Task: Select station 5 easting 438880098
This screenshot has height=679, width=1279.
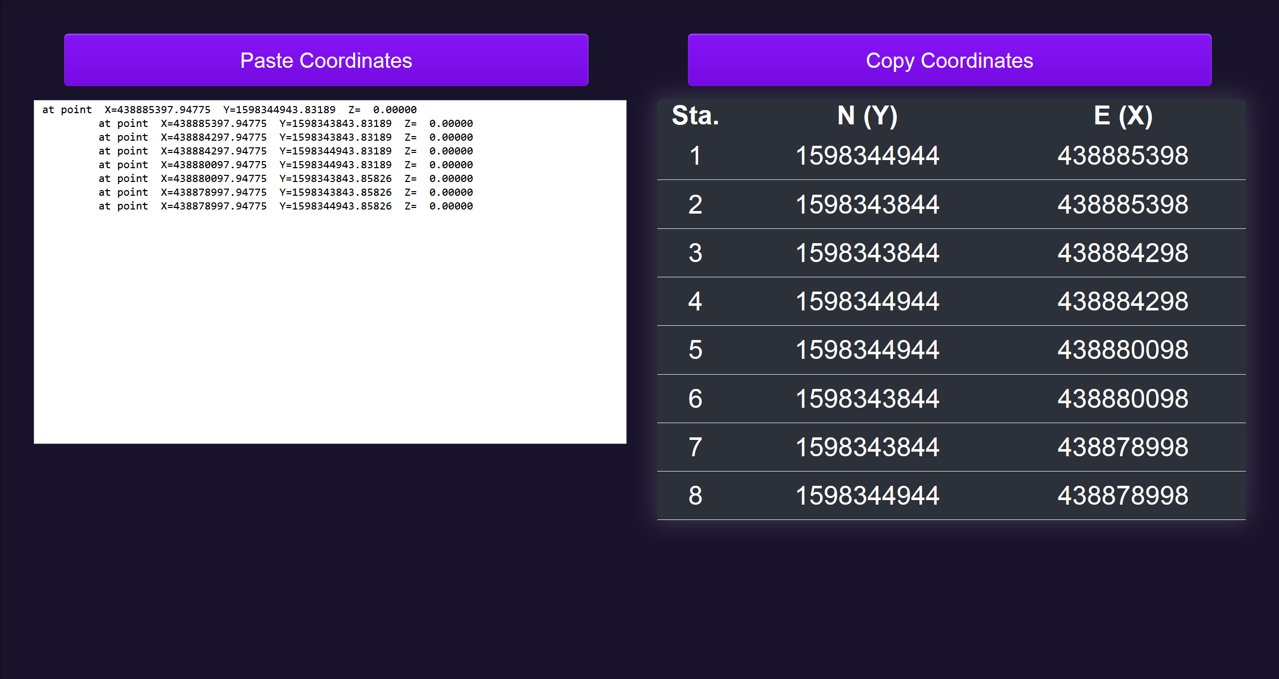Action: tap(1123, 350)
